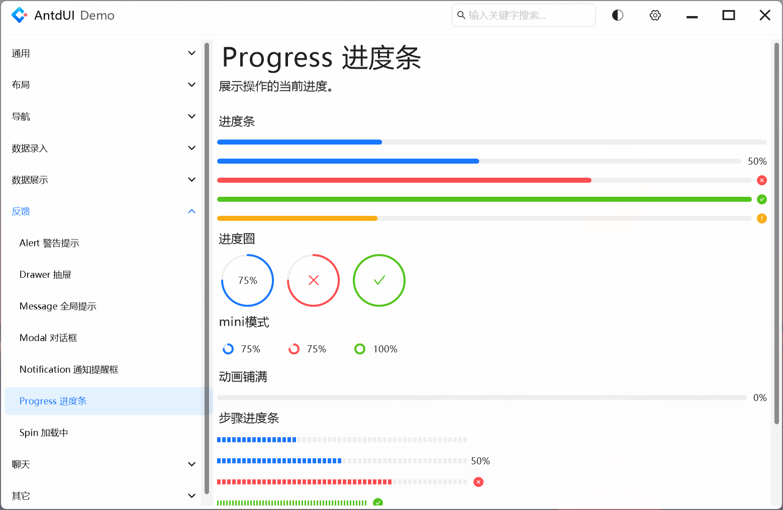Open Notification 通知提醒框 demo

click(x=69, y=369)
